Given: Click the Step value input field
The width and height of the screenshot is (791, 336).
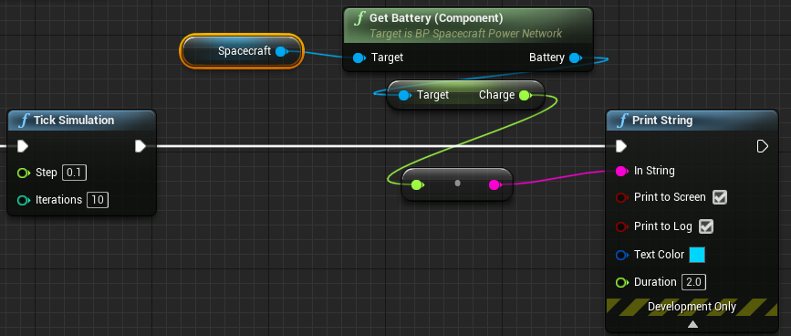Looking at the screenshot, I should pyautogui.click(x=74, y=173).
